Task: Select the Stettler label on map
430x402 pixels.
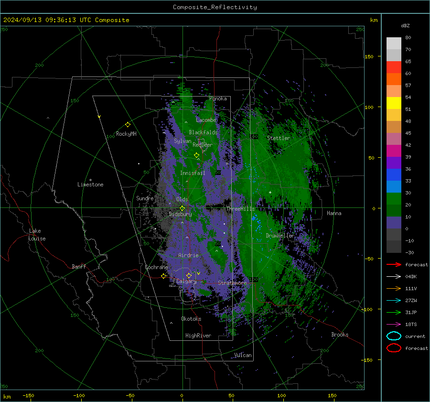Action: point(279,138)
